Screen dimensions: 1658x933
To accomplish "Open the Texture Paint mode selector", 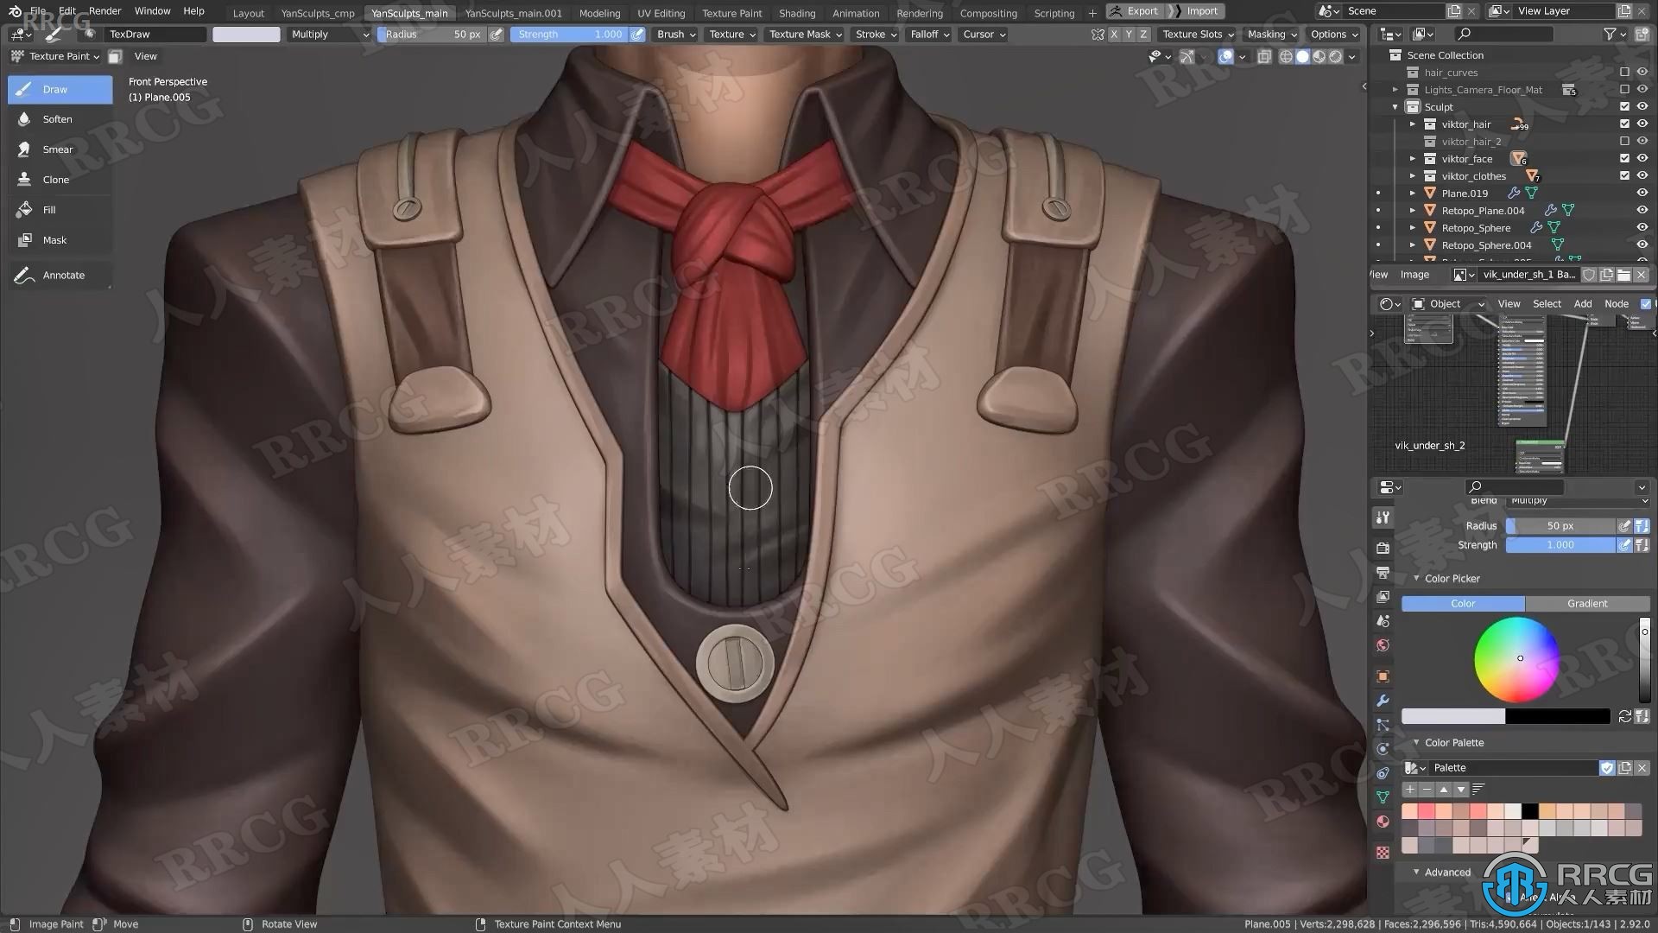I will pos(55,56).
